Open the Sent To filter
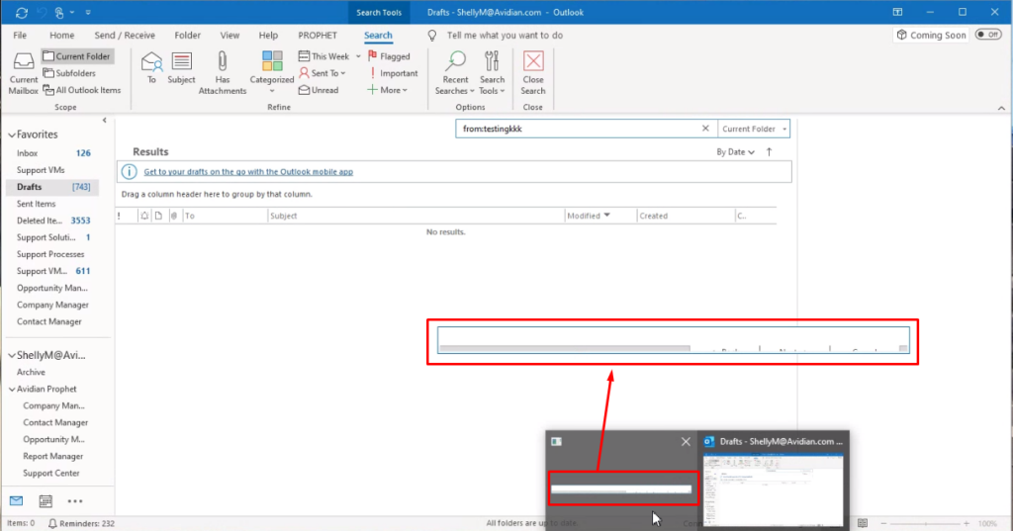The image size is (1013, 531). [322, 73]
